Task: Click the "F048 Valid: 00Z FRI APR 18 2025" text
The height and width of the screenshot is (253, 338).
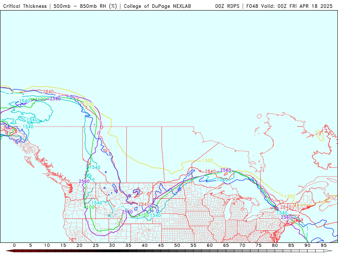Action: [x=289, y=6]
